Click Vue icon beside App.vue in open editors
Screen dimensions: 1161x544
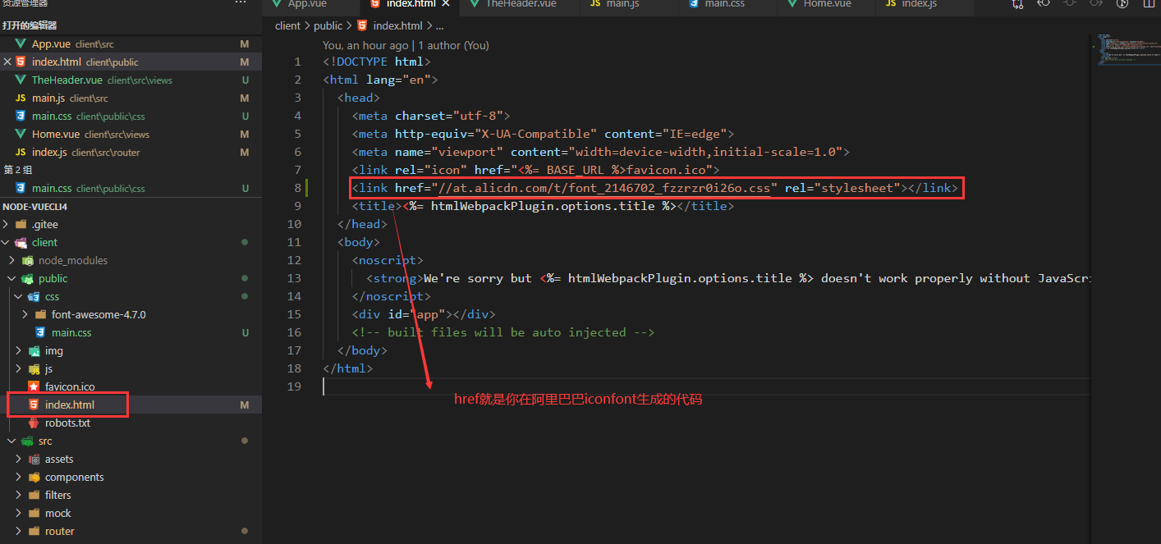[21, 43]
